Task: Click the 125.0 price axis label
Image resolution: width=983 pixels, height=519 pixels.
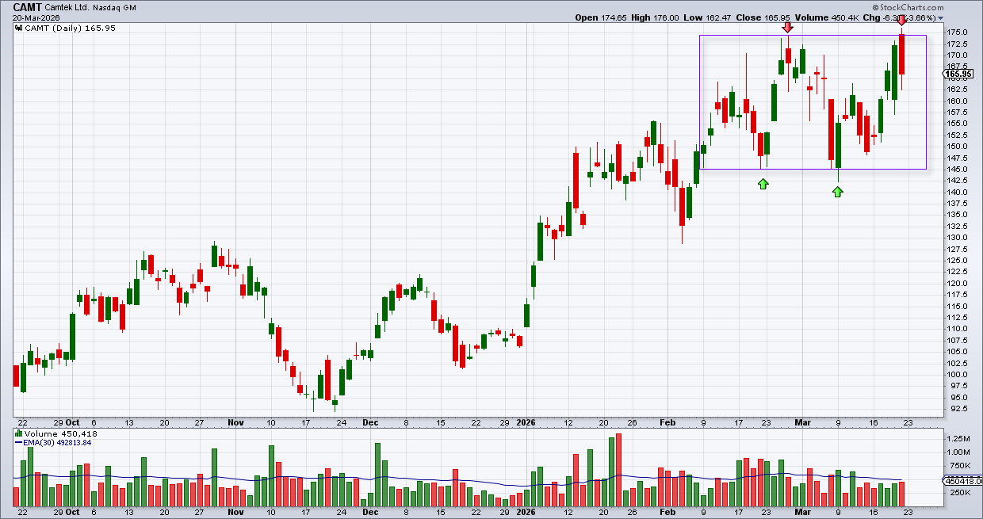Action: click(x=958, y=261)
